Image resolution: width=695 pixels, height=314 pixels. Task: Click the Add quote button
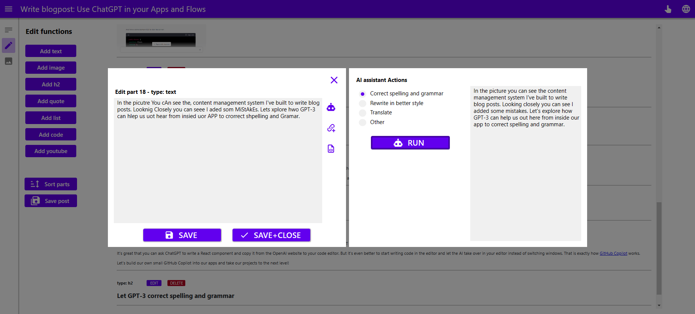(x=51, y=101)
